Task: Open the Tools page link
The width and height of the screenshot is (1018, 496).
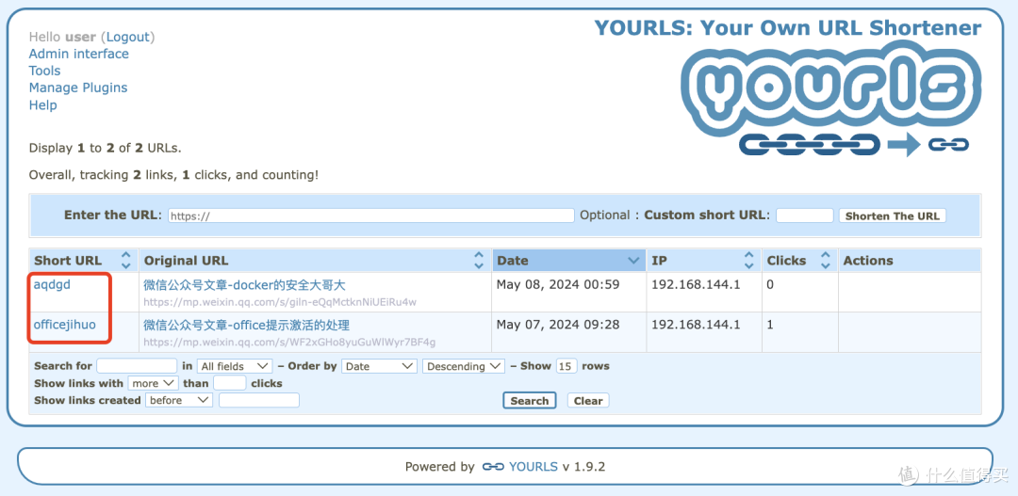Action: [x=45, y=71]
